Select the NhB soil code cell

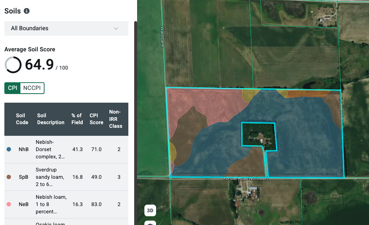(x=24, y=149)
